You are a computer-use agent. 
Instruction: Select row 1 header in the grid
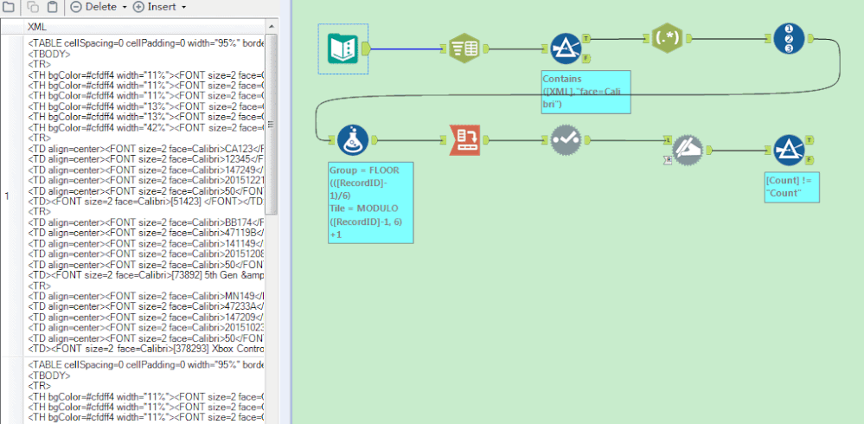click(x=12, y=196)
